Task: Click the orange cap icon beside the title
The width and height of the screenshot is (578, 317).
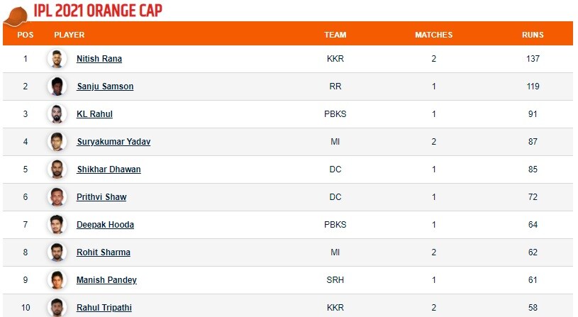Action: (x=15, y=12)
